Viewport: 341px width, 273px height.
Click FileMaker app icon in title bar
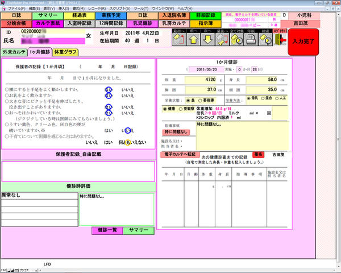[x=3, y=3]
